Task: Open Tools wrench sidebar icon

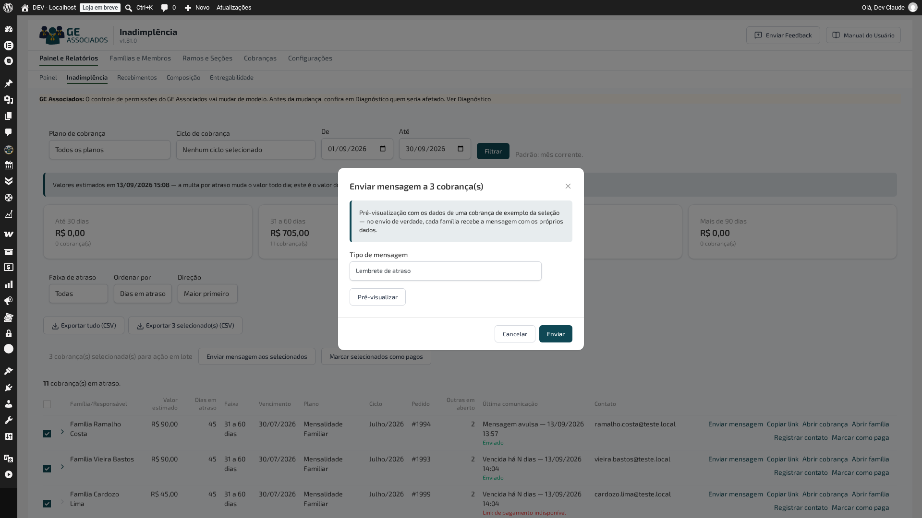Action: click(x=9, y=420)
